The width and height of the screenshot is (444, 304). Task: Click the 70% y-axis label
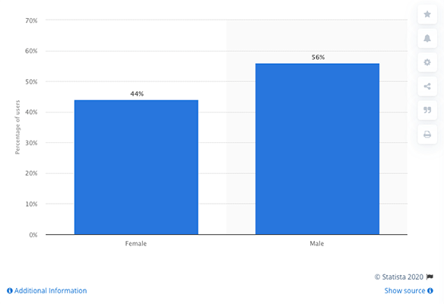coord(31,21)
